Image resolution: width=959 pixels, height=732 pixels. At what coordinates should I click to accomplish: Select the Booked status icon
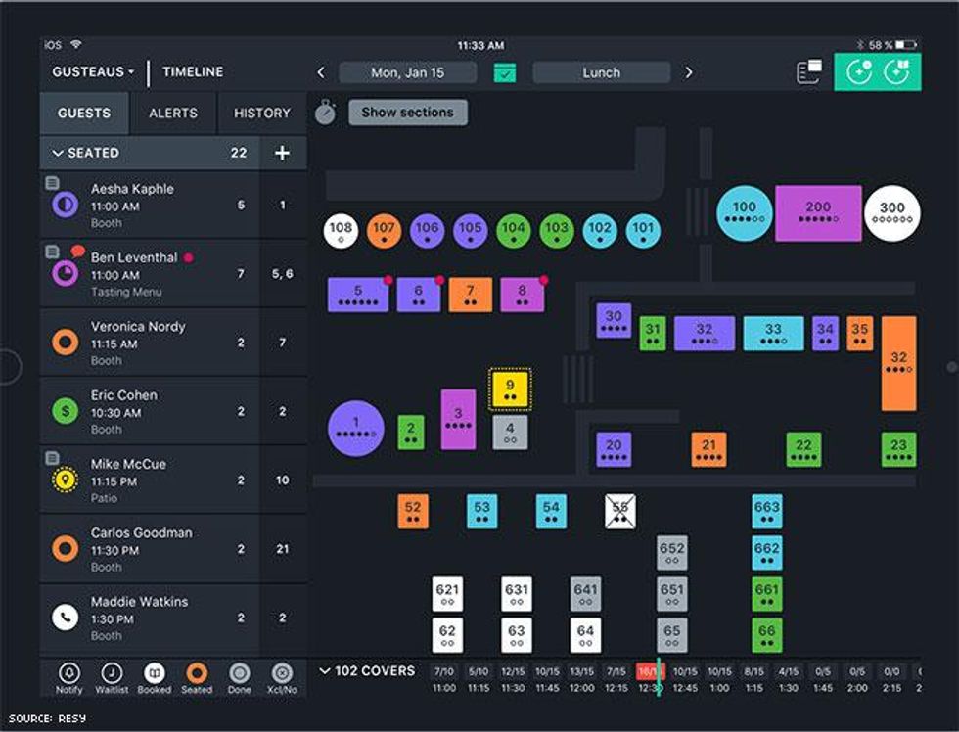pyautogui.click(x=154, y=673)
